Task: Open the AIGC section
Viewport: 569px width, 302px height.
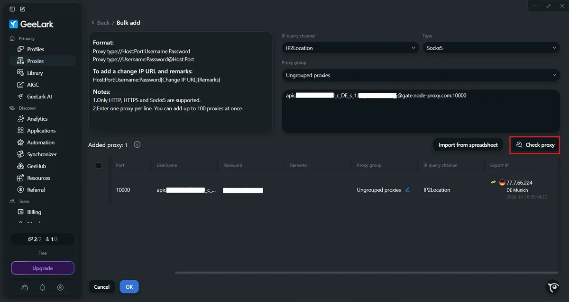Action: [42, 85]
